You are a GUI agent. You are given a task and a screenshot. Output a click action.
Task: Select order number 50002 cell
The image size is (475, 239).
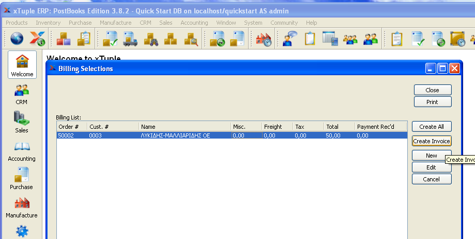pos(72,135)
